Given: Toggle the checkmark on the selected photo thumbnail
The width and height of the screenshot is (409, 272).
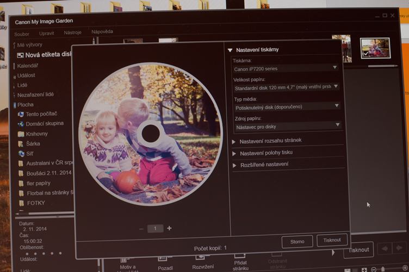Looking at the screenshot, I should (x=366, y=53).
